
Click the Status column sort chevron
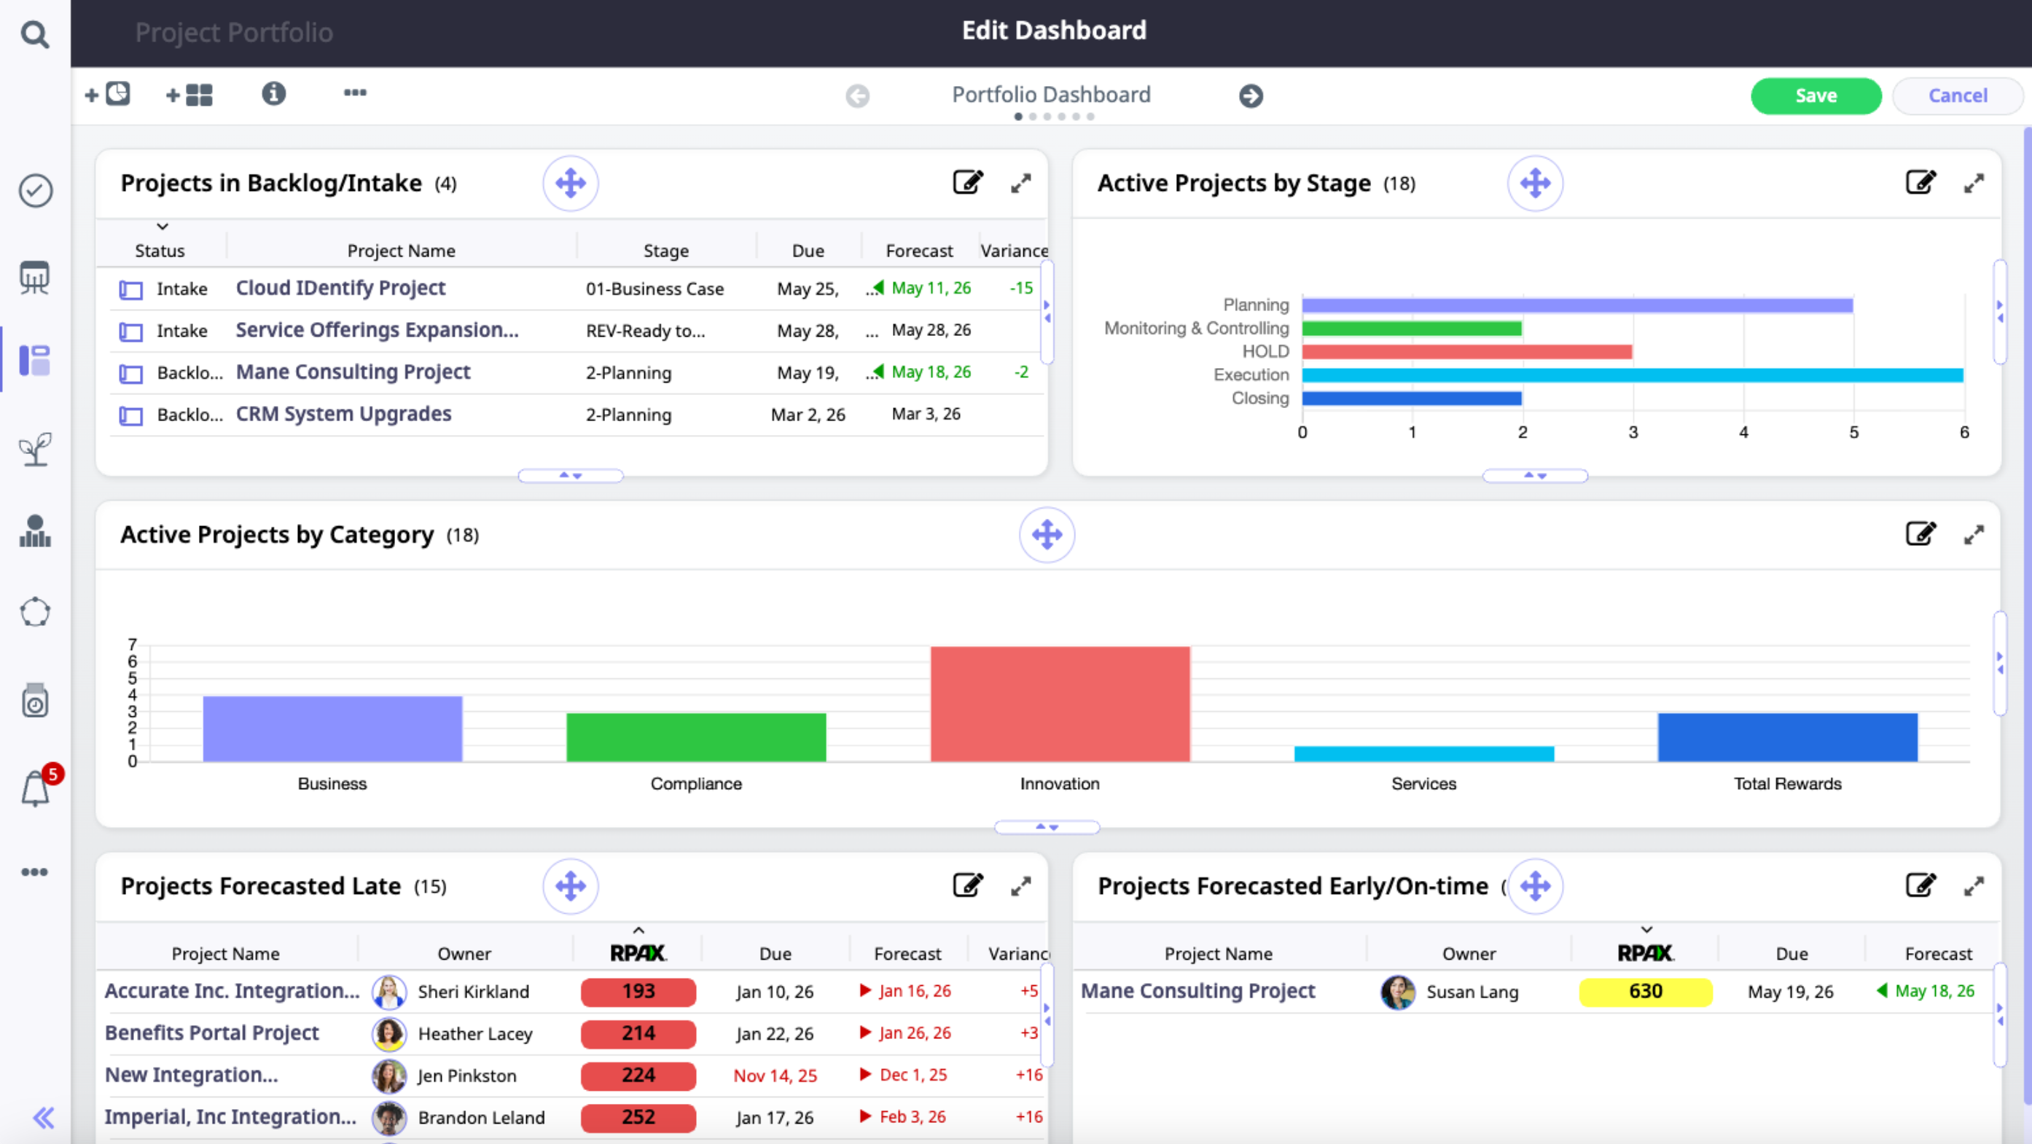pyautogui.click(x=163, y=227)
